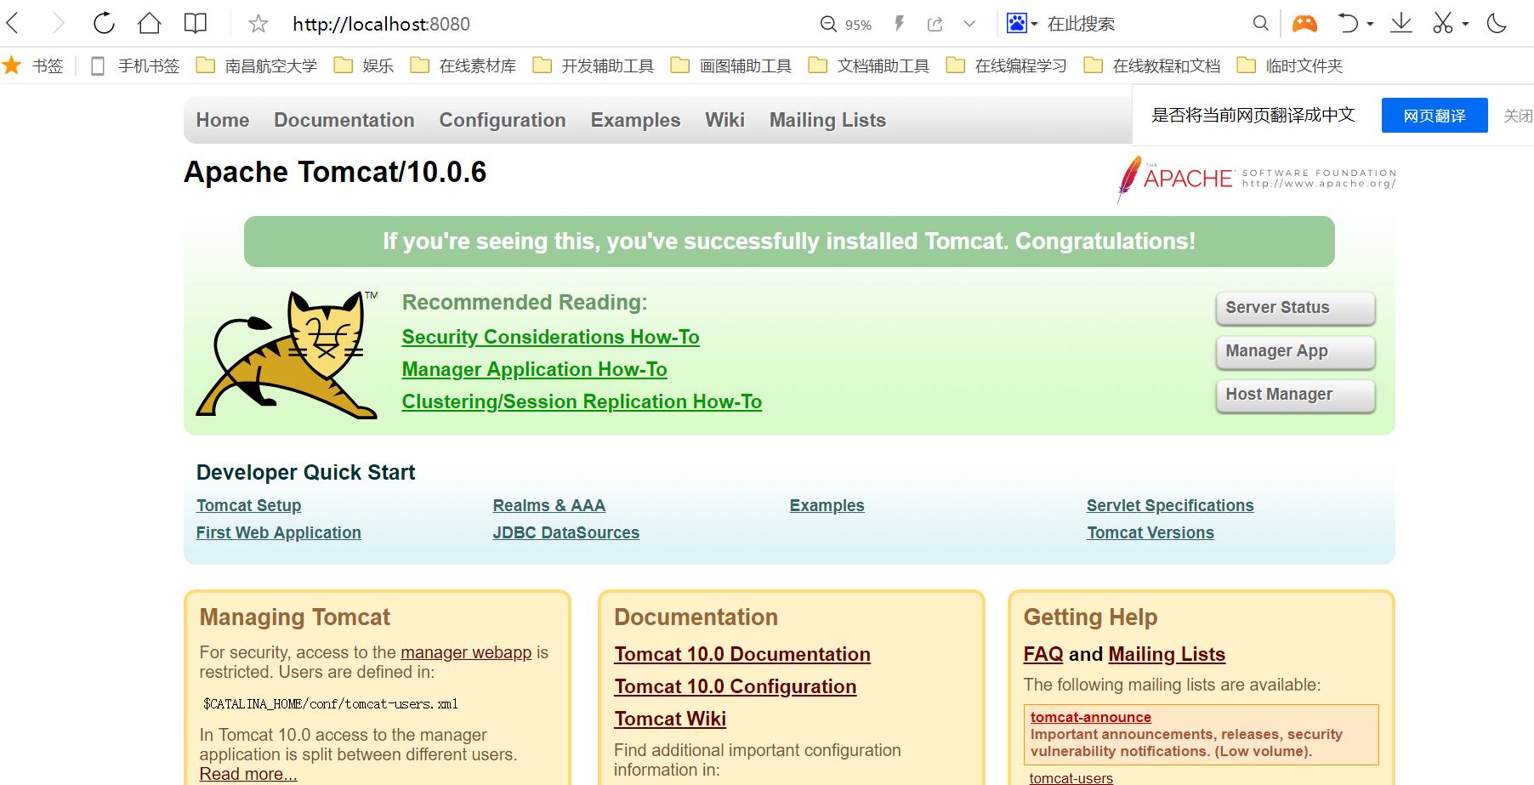The height and width of the screenshot is (785, 1534).
Task: Open the First Web Application link
Action: click(x=279, y=532)
